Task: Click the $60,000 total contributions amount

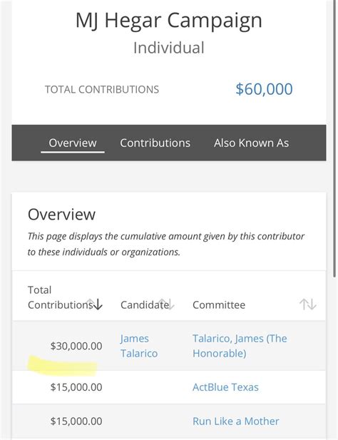Action: click(x=264, y=89)
